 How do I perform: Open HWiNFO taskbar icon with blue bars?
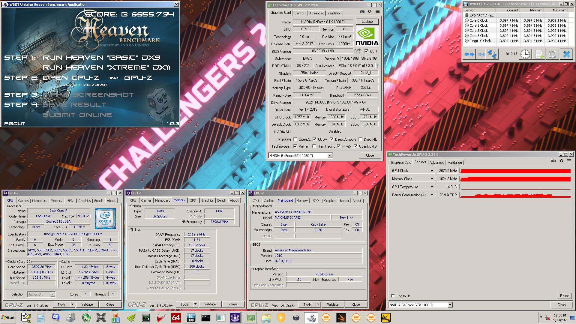pyautogui.click(x=191, y=318)
